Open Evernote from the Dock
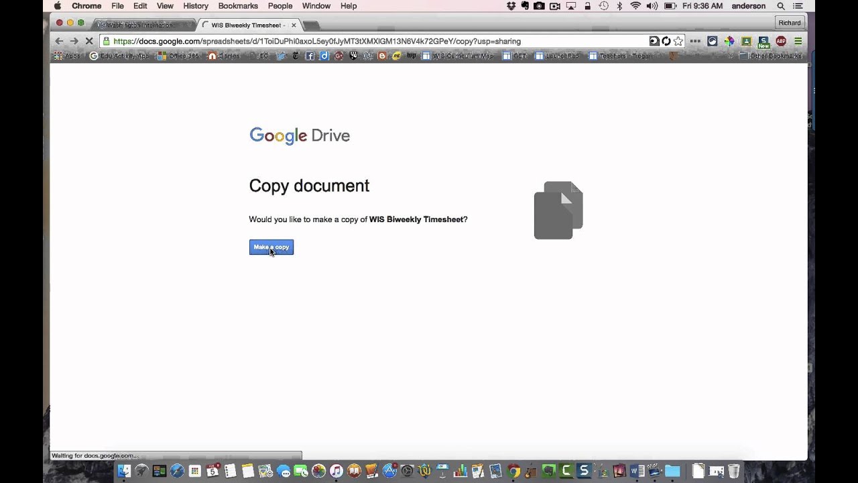This screenshot has height=483, width=858. [549, 471]
